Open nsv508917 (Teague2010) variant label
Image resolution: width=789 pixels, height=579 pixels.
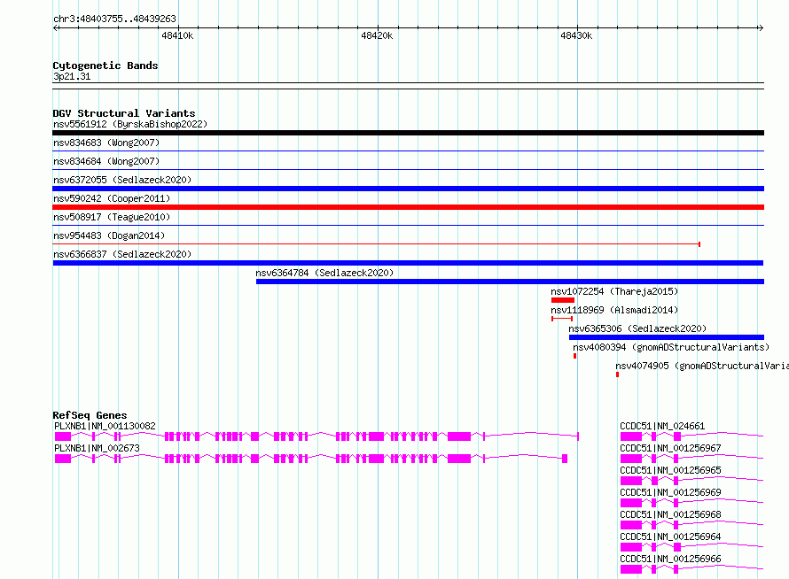coord(112,217)
